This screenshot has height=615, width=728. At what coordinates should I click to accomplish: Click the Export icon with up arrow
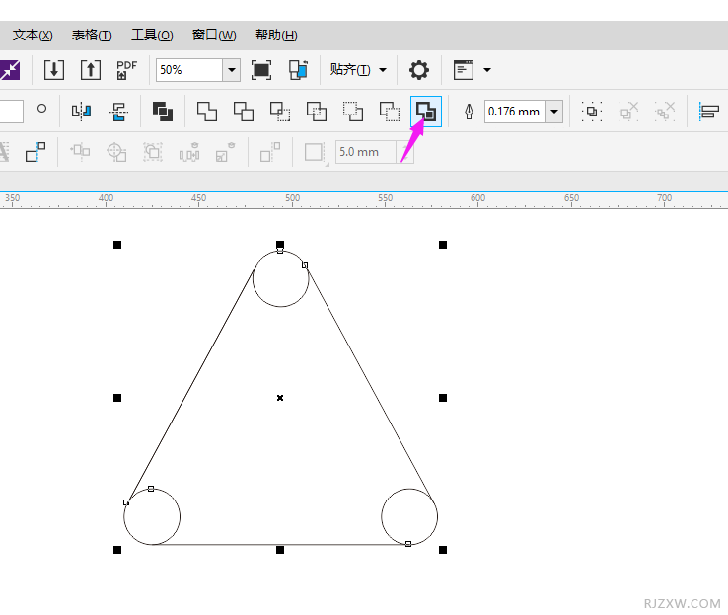tap(91, 70)
